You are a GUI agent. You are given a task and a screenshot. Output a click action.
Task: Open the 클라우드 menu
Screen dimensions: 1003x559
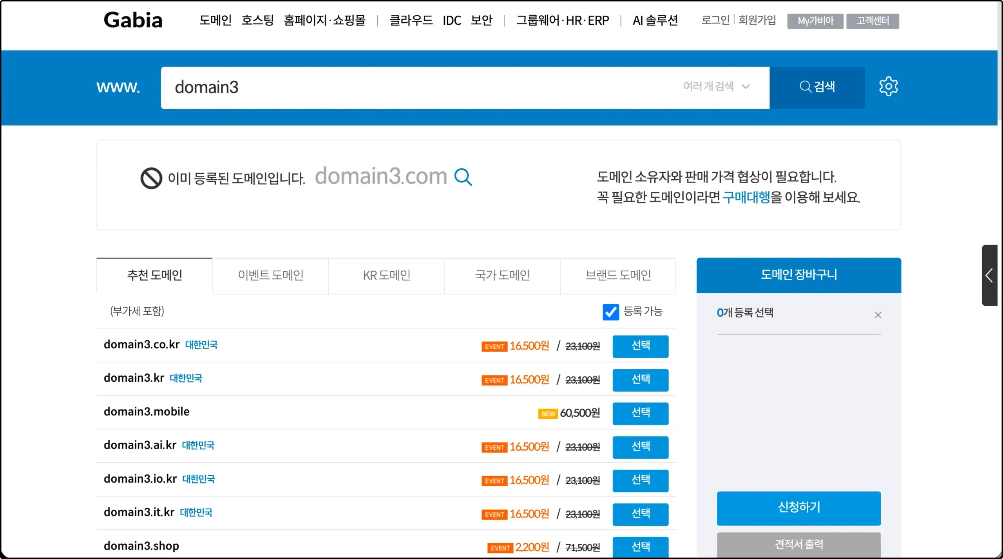[x=411, y=20]
